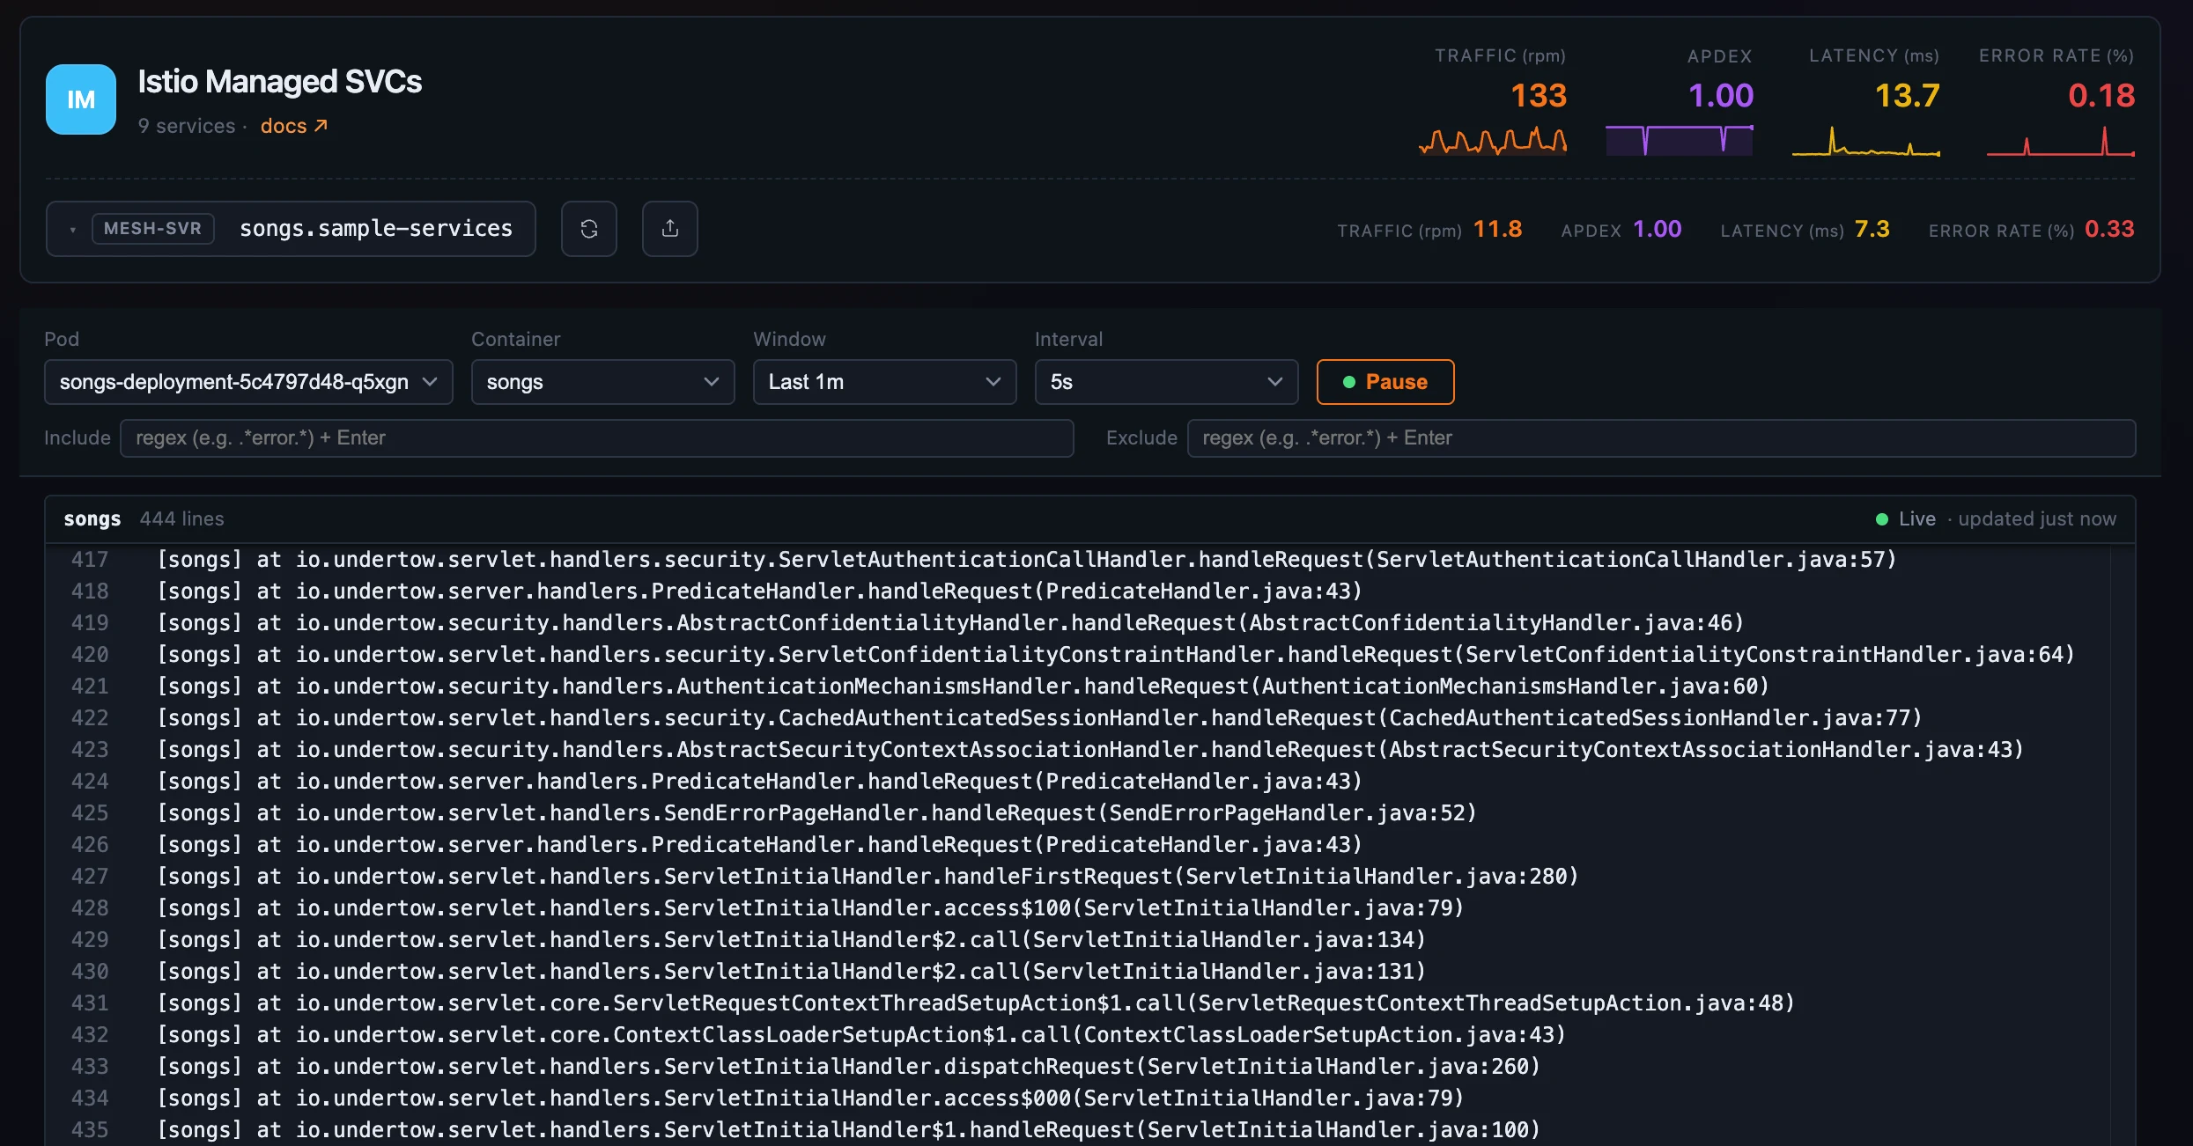
Task: Click the songs log panel title
Action: click(92, 519)
